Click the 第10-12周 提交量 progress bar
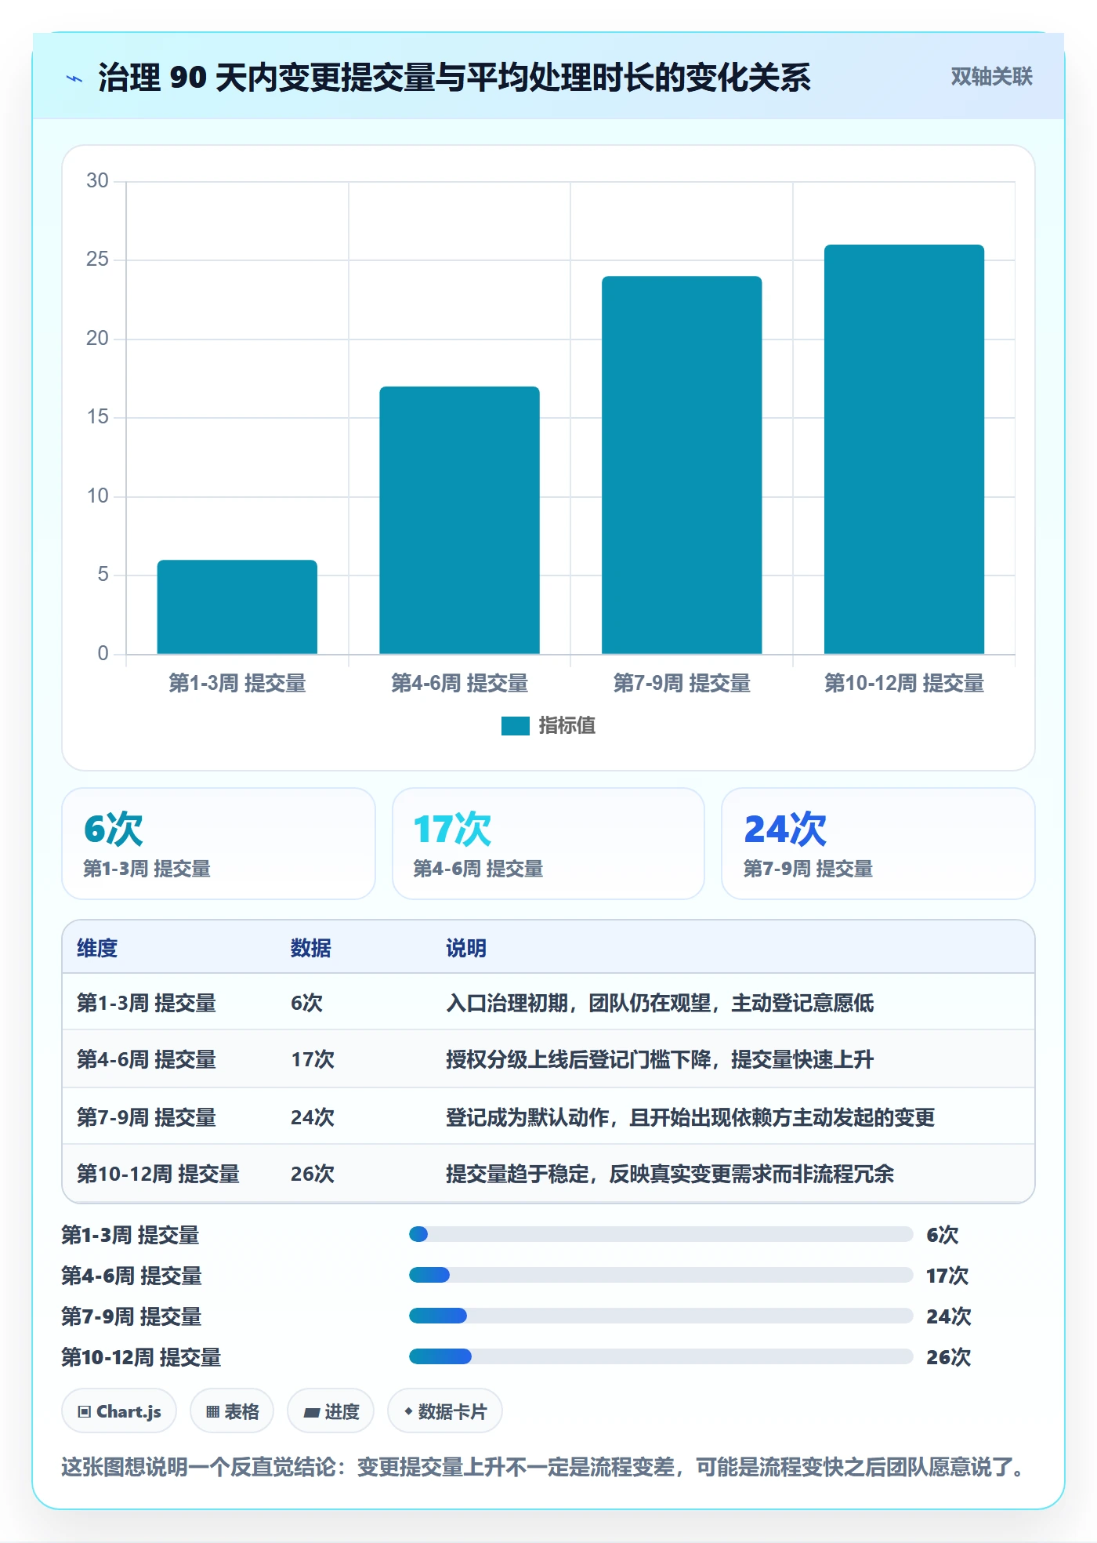1097x1543 pixels. pos(661,1356)
